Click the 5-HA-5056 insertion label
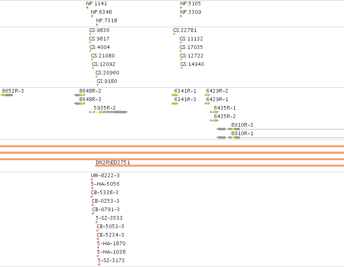 coord(106,184)
